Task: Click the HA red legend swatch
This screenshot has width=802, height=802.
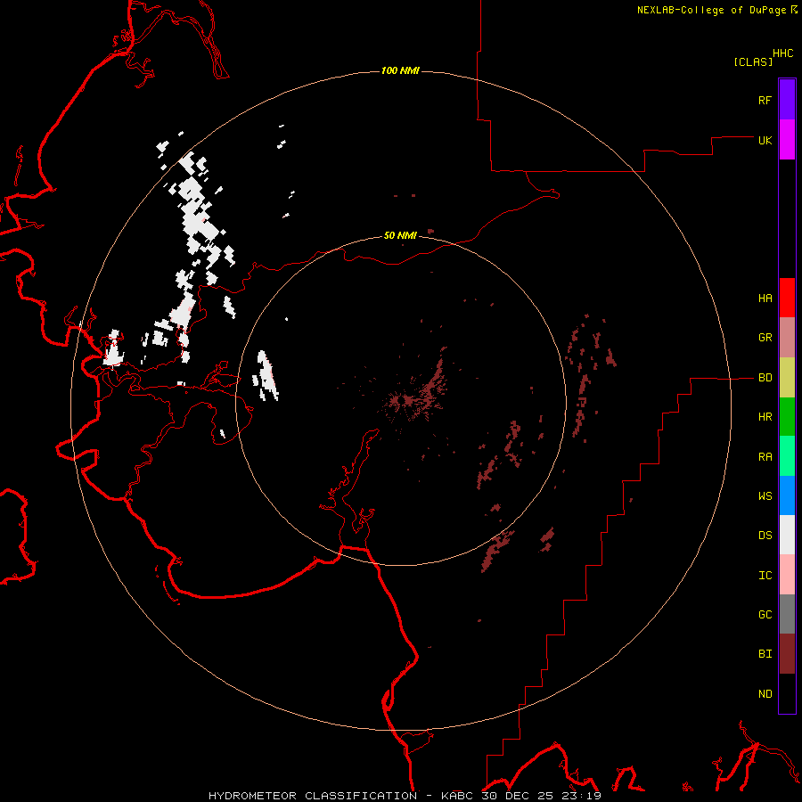Action: pyautogui.click(x=787, y=298)
